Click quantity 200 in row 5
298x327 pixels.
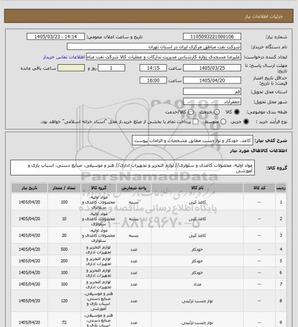click(x=64, y=261)
